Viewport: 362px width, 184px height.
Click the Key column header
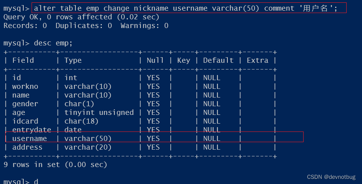point(184,61)
